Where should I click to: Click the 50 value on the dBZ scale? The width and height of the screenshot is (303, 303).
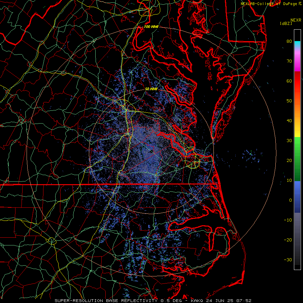pos(289,101)
